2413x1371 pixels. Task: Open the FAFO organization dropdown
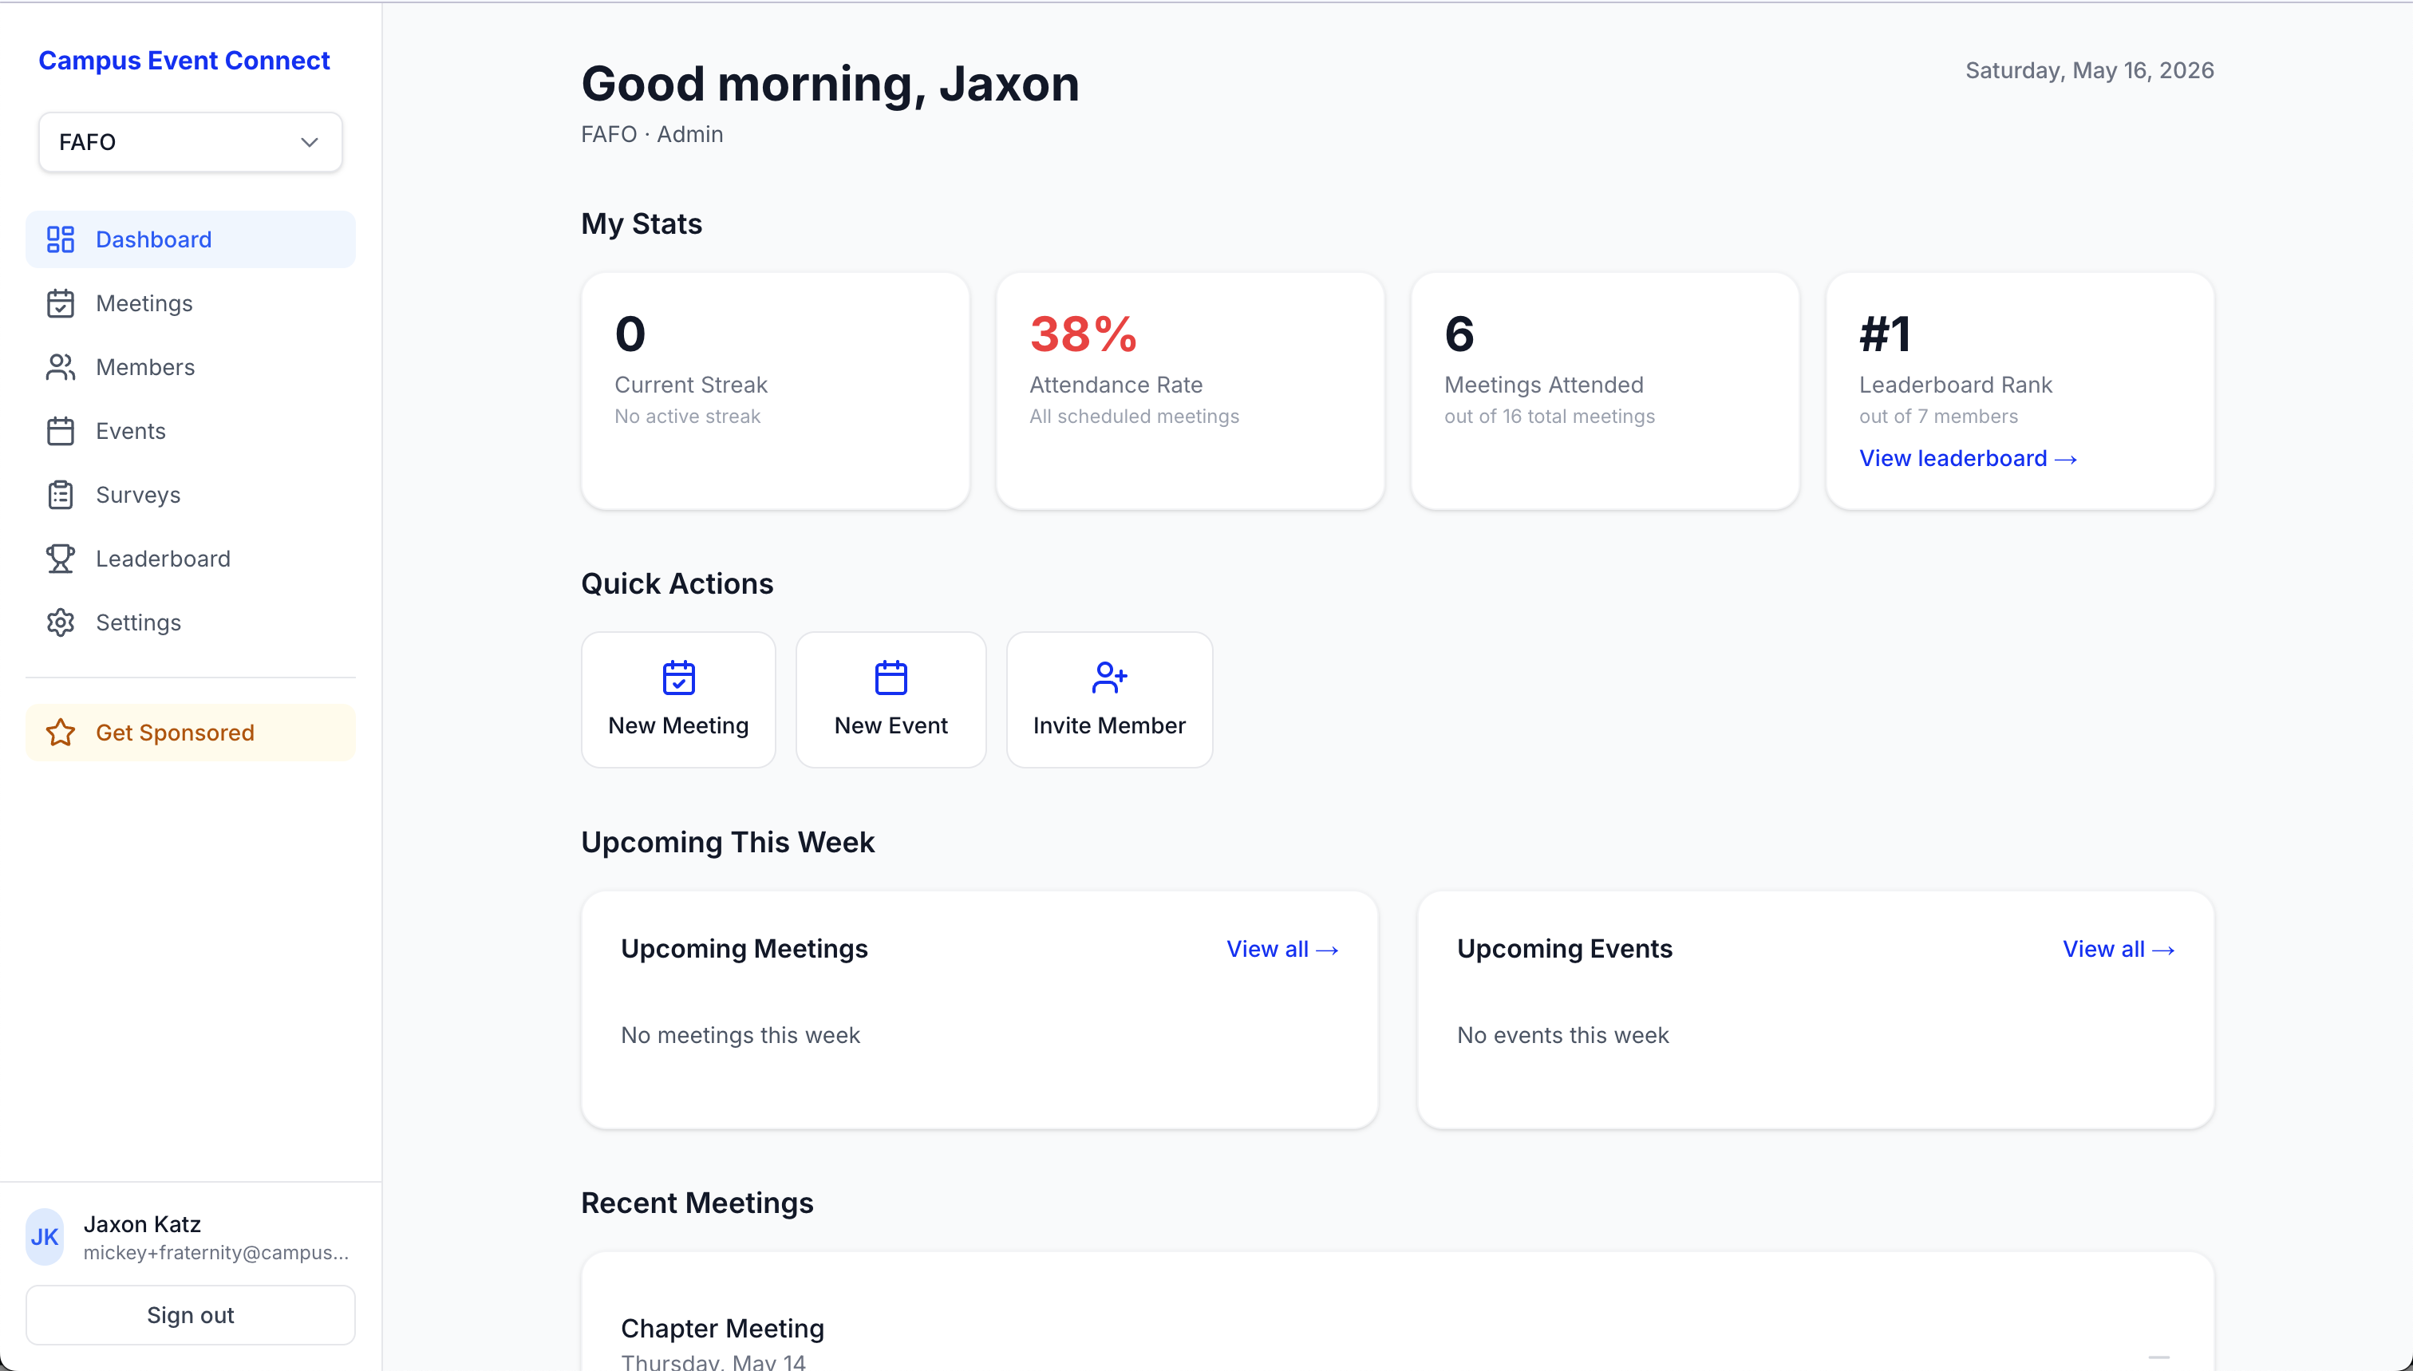[x=190, y=142]
